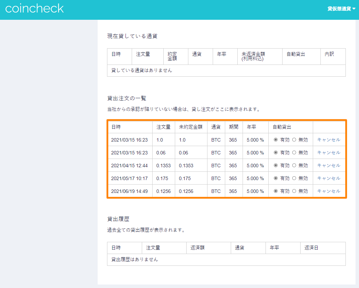
Task: Select 無効 for the 0.1353 BTC order
Action: pyautogui.click(x=294, y=165)
